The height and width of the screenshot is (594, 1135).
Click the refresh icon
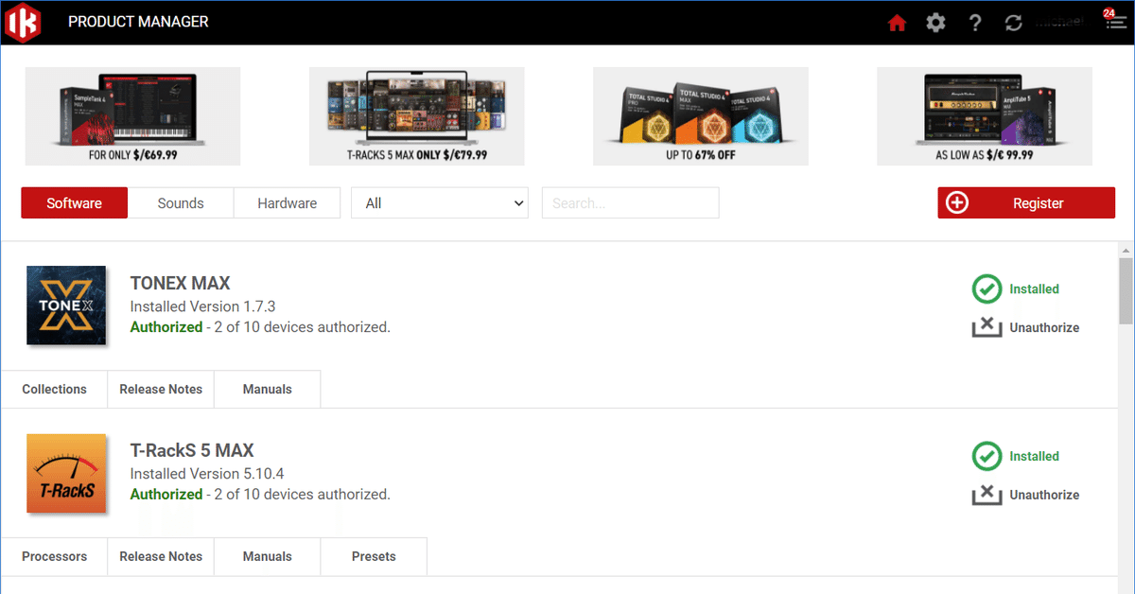(1014, 23)
